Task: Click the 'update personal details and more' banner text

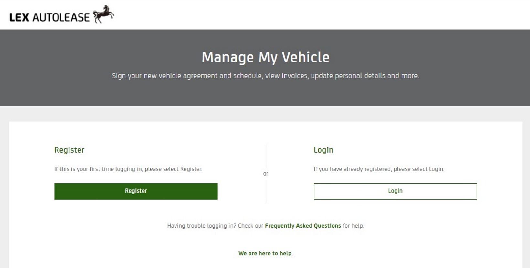Action: [x=365, y=76]
